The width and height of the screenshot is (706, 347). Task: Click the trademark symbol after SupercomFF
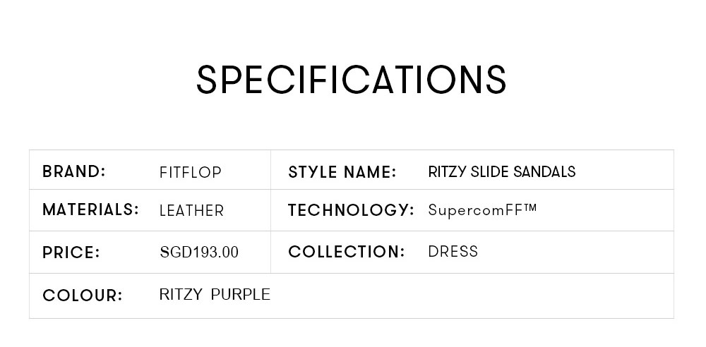[530, 207]
